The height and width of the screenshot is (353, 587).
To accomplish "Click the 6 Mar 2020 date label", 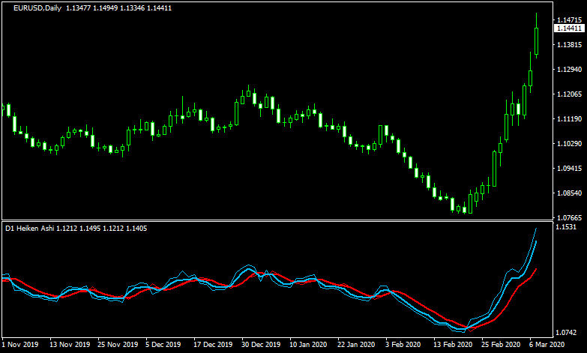I will [548, 345].
